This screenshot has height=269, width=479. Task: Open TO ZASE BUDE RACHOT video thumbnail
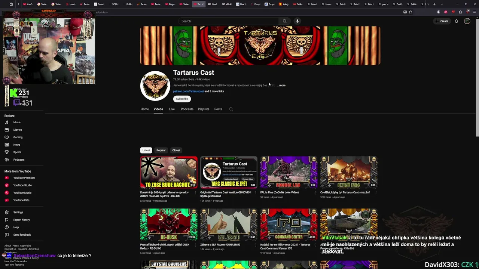169,172
